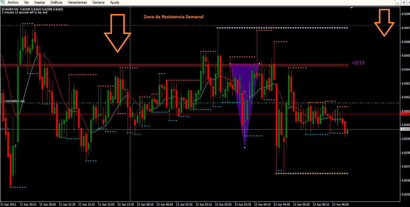Viewport: 410px width, 207px height.
Task: Open the Herramientas menu
Action: [77, 2]
